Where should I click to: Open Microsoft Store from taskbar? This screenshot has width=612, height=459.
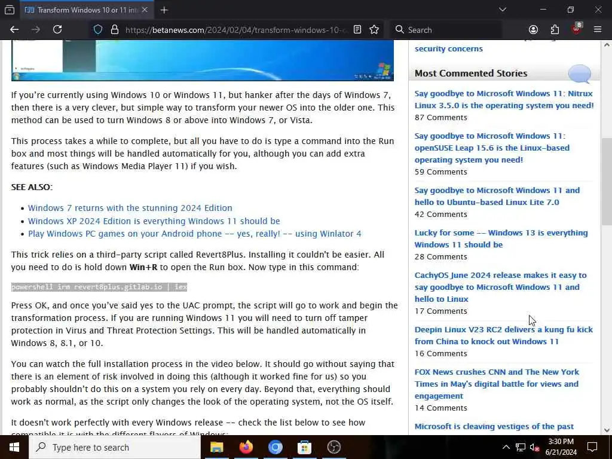point(304,447)
